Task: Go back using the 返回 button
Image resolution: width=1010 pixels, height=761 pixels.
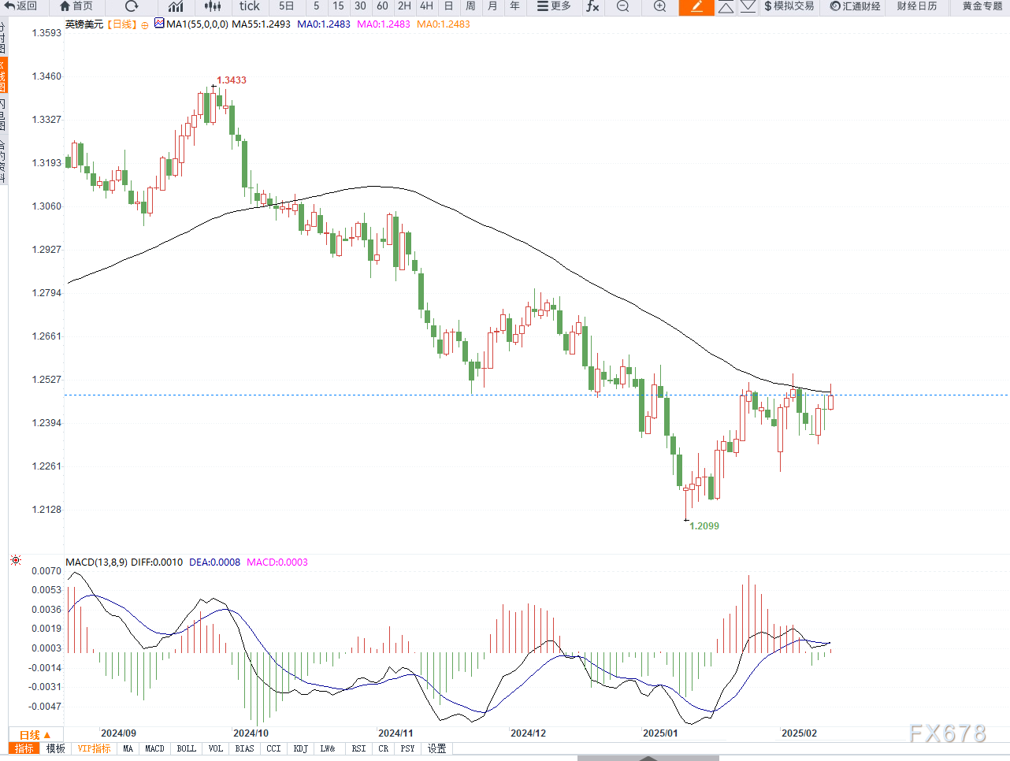Action: (x=20, y=6)
